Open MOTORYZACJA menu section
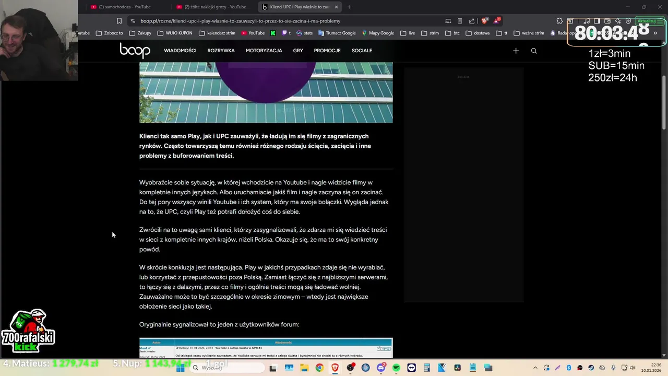668x376 pixels. click(x=264, y=51)
